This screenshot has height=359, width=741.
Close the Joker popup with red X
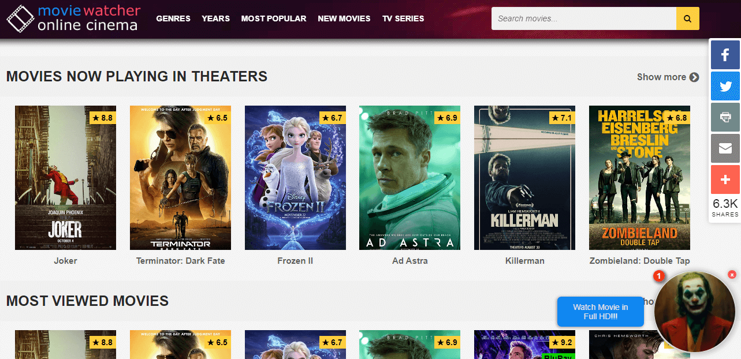click(x=732, y=275)
